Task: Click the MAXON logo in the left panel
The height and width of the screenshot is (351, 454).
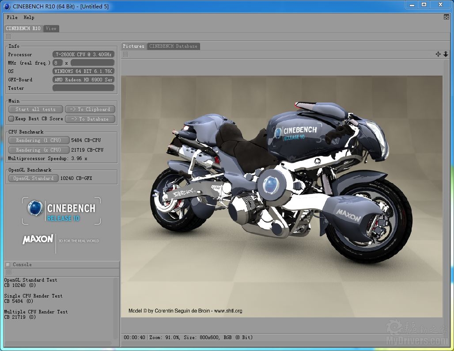Action: click(38, 240)
